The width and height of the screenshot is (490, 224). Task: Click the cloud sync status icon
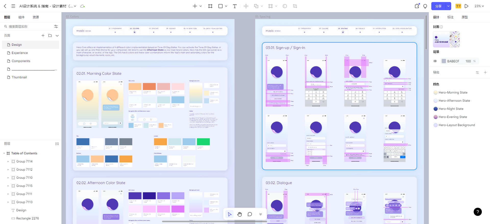tap(82, 6)
